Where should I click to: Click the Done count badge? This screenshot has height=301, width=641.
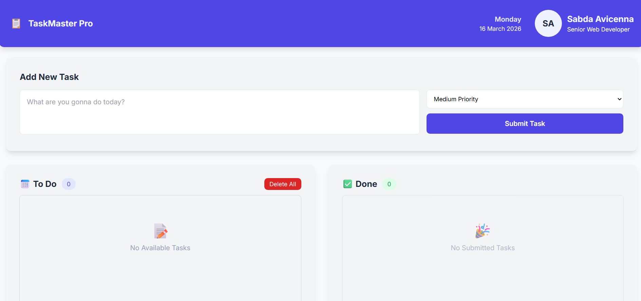point(389,184)
